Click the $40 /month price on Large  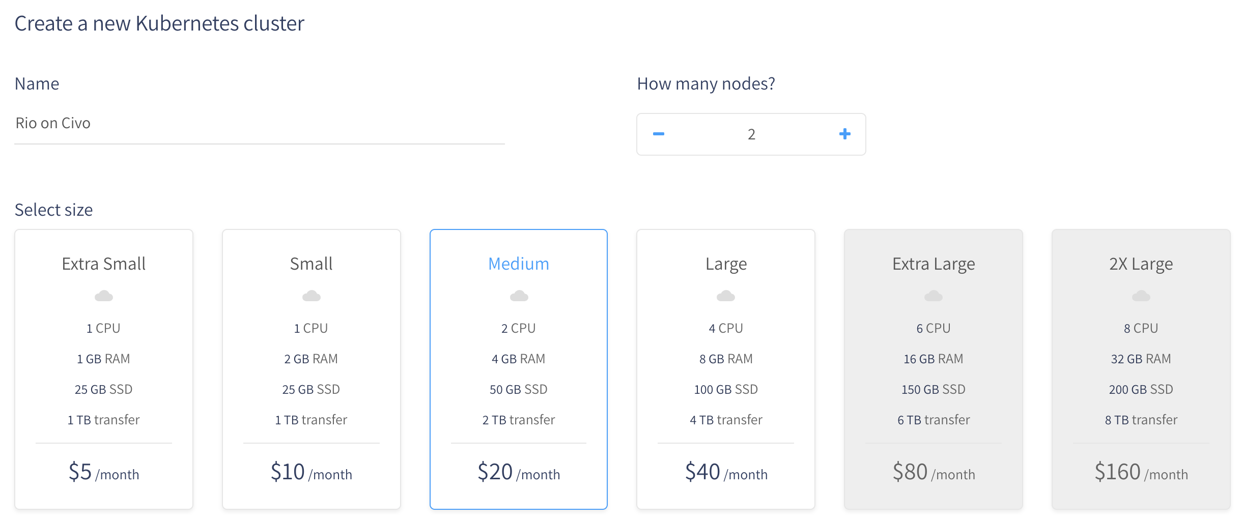[726, 472]
